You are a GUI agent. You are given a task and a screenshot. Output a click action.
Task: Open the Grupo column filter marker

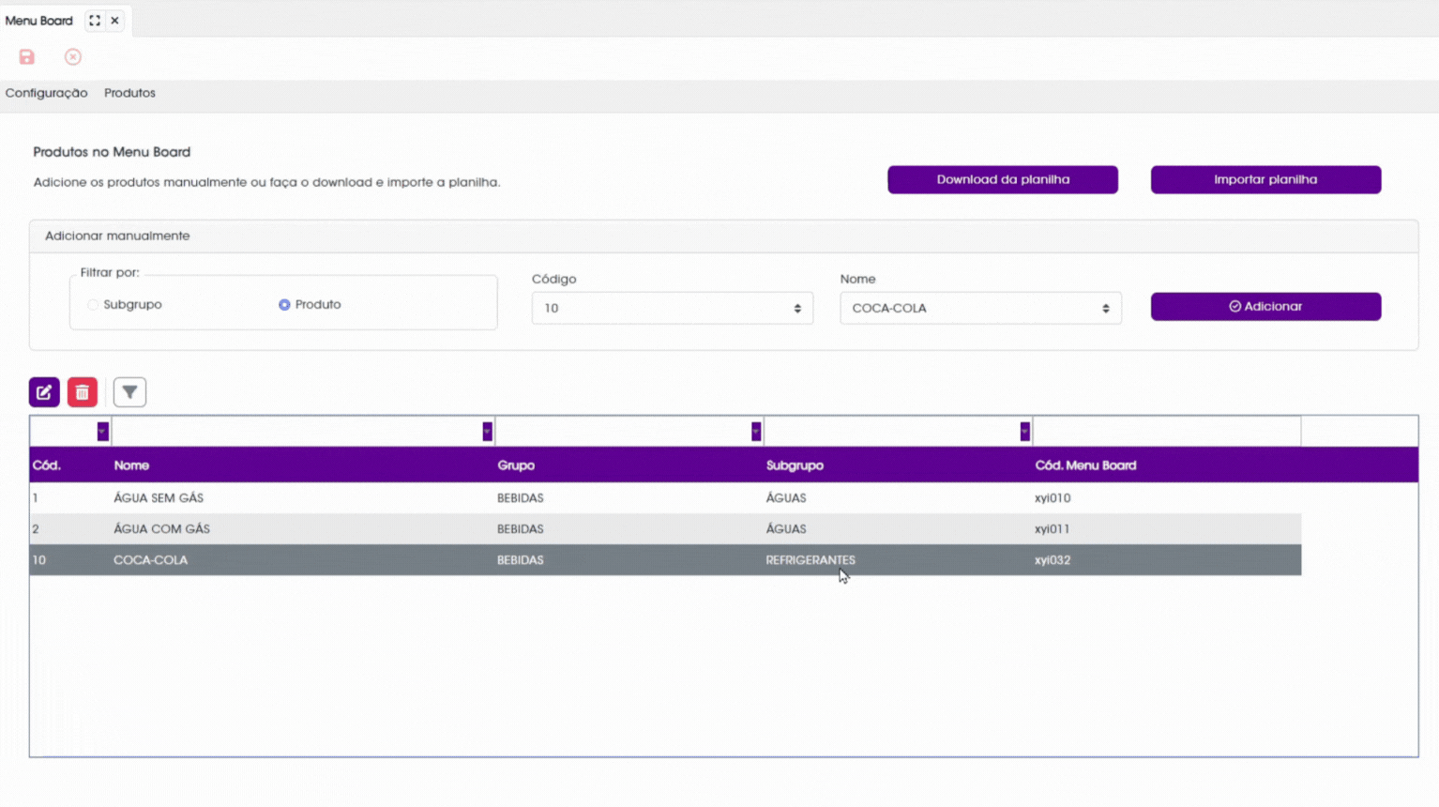[756, 432]
